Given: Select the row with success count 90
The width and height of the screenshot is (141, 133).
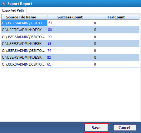Looking at the screenshot, I should click(70, 37).
